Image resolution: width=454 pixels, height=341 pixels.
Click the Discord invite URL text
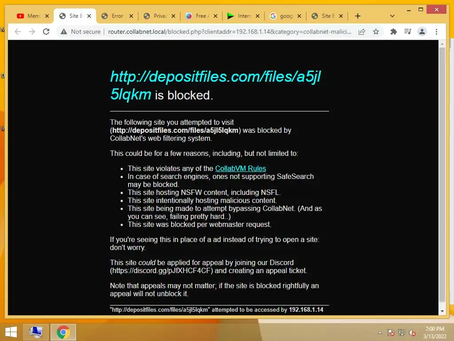161,270
